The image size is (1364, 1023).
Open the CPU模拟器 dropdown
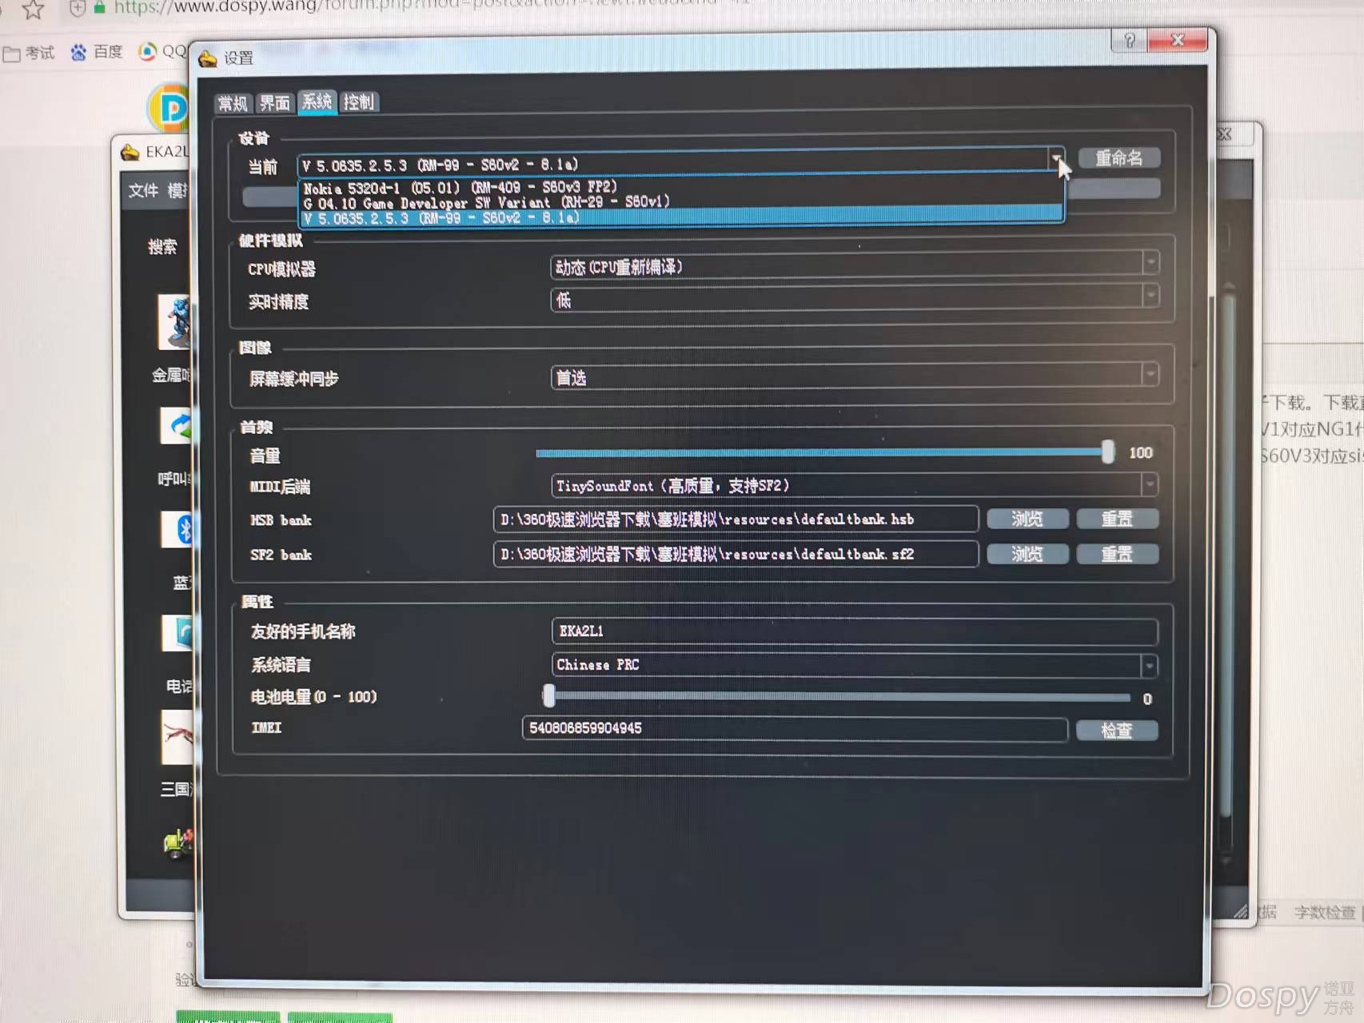click(855, 265)
